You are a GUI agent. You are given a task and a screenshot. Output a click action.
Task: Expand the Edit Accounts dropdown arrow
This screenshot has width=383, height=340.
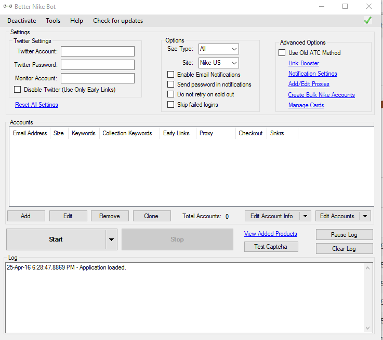click(365, 216)
